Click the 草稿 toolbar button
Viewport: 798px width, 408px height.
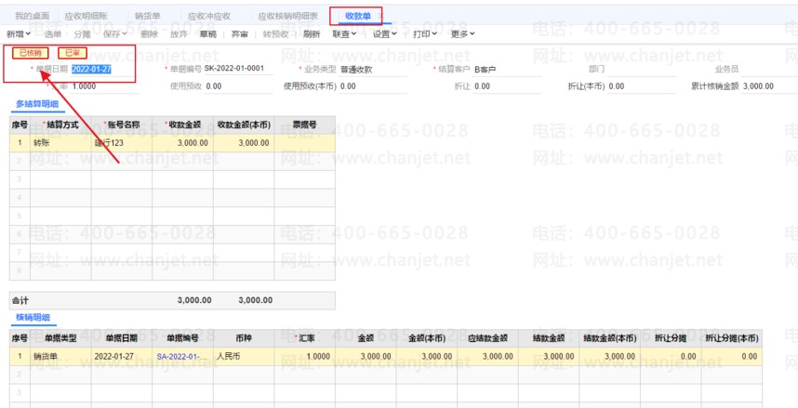click(x=209, y=34)
